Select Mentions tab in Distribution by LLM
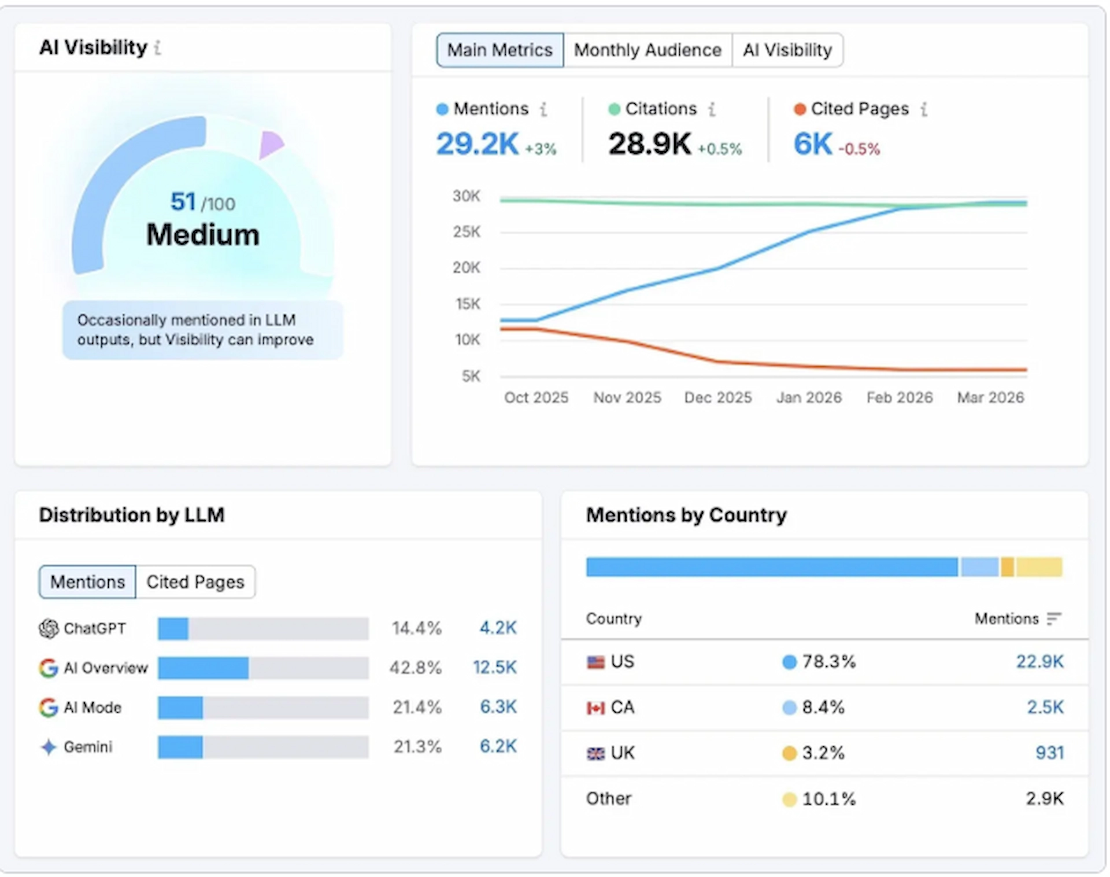The height and width of the screenshot is (877, 1110). click(x=87, y=582)
